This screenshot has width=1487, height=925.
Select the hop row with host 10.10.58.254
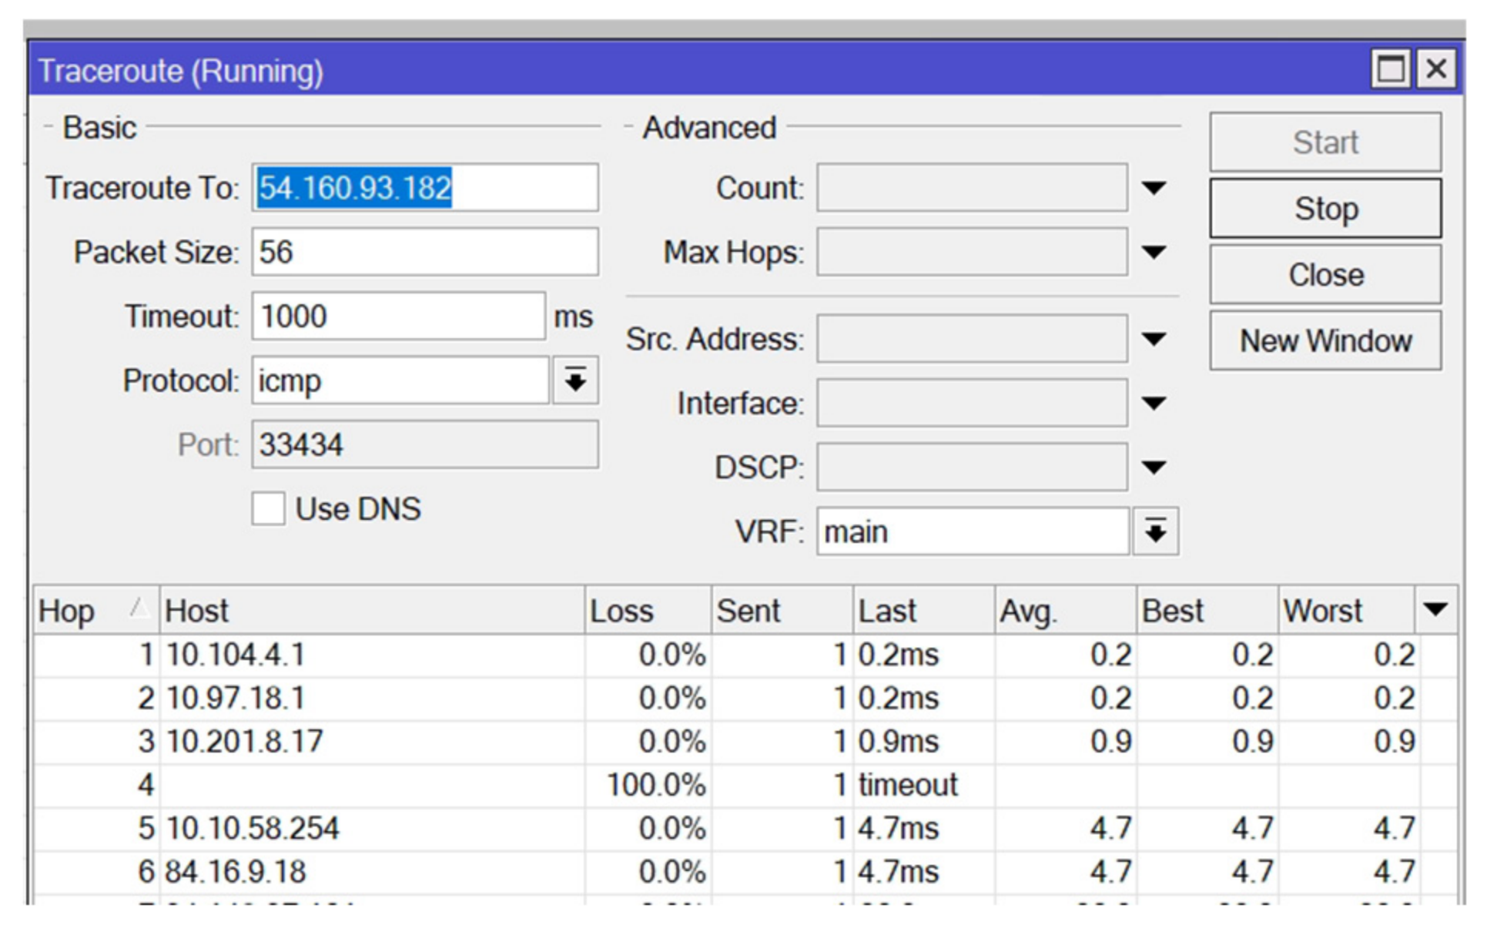[x=745, y=829]
